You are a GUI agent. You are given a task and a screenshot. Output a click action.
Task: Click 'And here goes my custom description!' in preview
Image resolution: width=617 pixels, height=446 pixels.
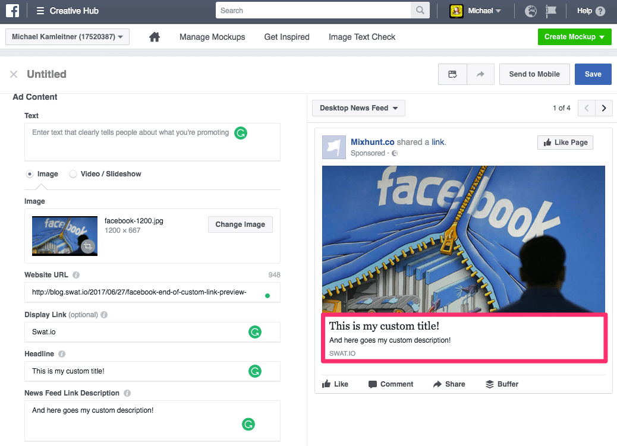click(x=389, y=340)
